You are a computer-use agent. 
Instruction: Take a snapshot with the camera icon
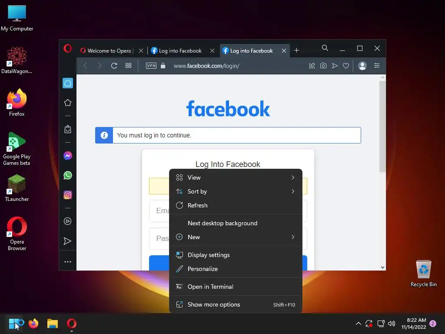[x=323, y=66]
